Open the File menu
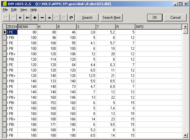190x140 pixels. tap(5, 10)
